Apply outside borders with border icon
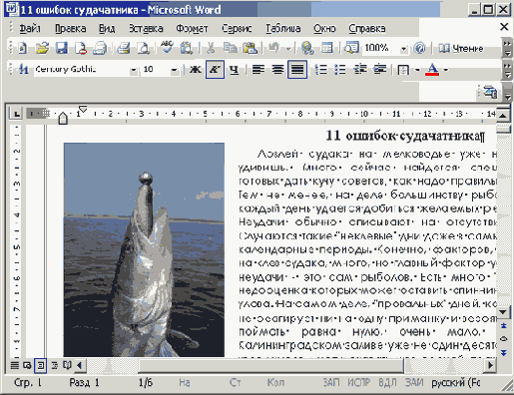The image size is (514, 395). click(x=403, y=70)
